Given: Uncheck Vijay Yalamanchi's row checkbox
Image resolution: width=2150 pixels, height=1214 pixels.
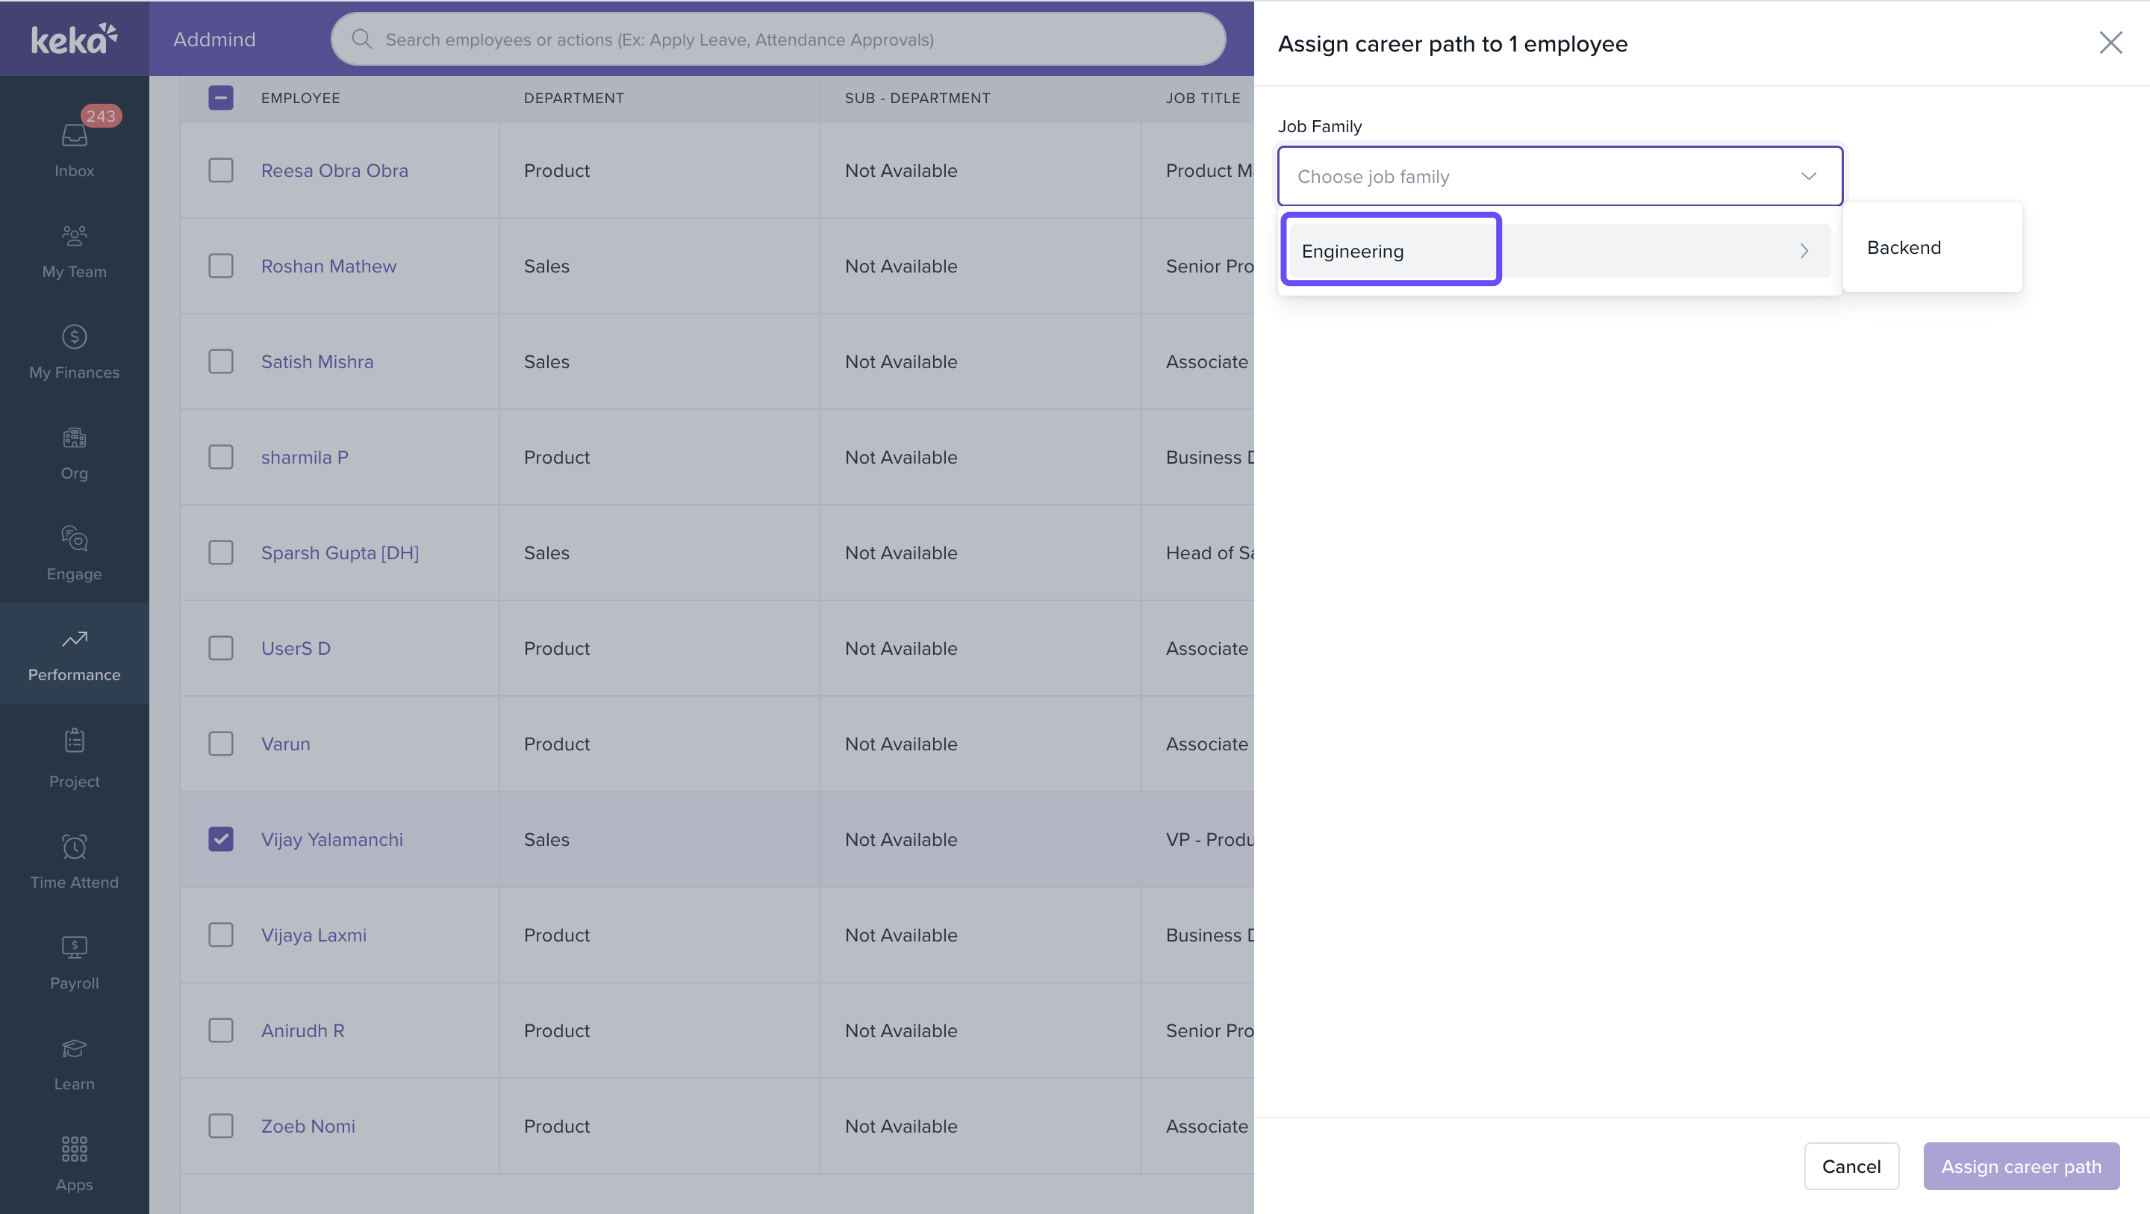Looking at the screenshot, I should point(220,839).
